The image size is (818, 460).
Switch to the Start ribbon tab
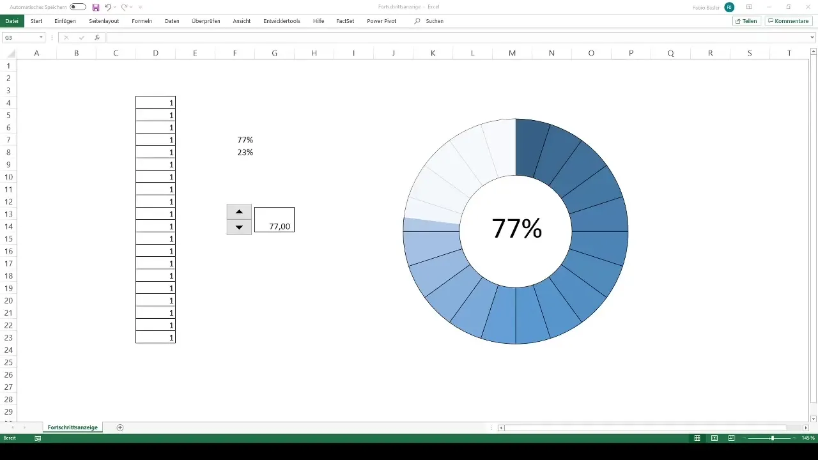(x=36, y=21)
